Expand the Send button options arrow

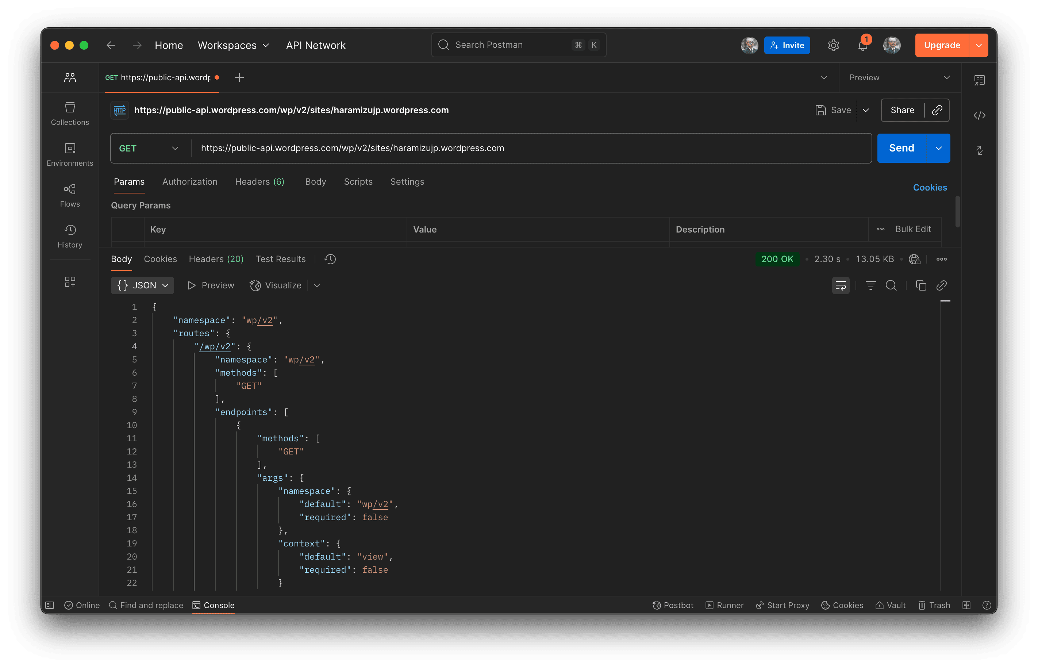pyautogui.click(x=938, y=148)
